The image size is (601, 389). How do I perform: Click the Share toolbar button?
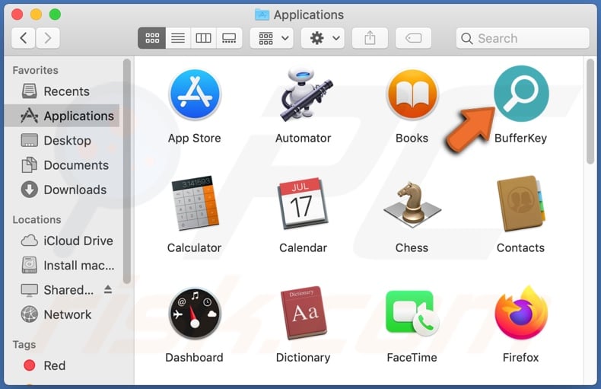point(370,38)
